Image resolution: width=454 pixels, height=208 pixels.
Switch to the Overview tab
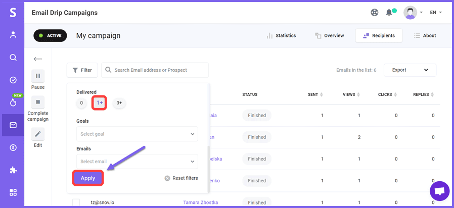pos(329,36)
